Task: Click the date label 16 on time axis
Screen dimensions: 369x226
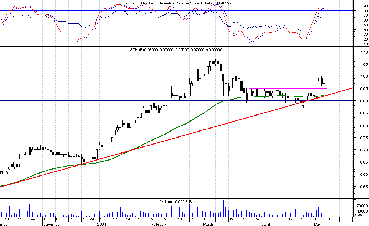Action: coord(180,219)
